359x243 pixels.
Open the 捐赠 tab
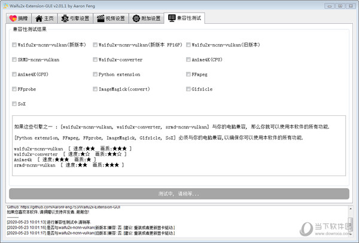click(x=19, y=19)
